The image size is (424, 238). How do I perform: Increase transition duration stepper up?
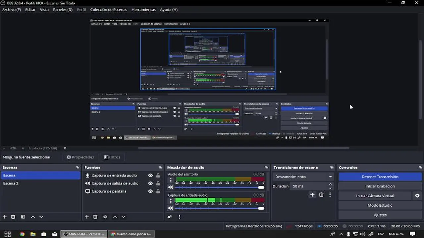(x=330, y=184)
